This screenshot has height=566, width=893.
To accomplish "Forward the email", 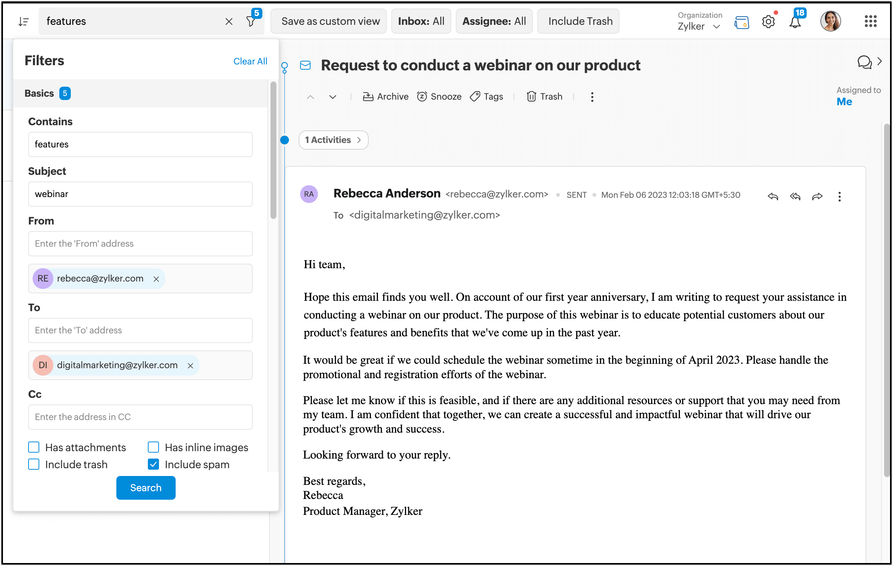I will tap(817, 197).
